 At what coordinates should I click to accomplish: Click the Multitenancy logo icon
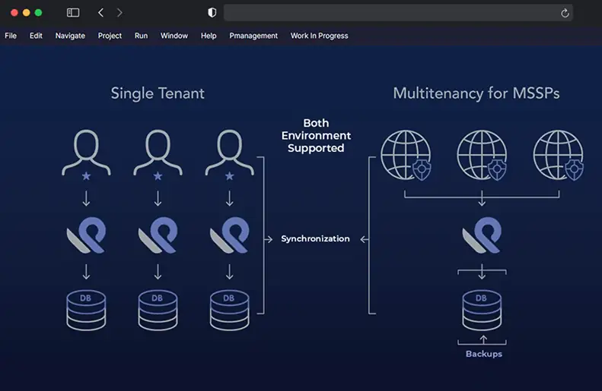pos(482,235)
